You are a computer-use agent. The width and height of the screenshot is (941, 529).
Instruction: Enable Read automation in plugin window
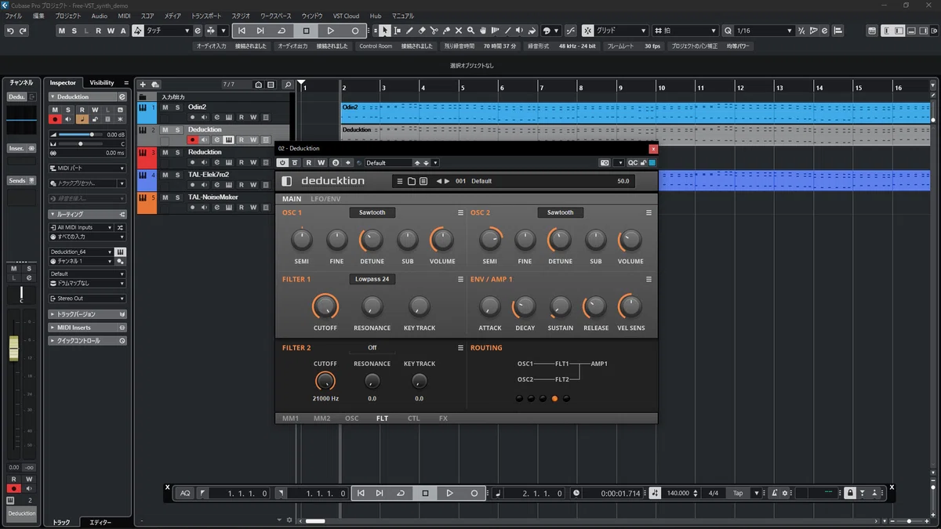coord(309,162)
